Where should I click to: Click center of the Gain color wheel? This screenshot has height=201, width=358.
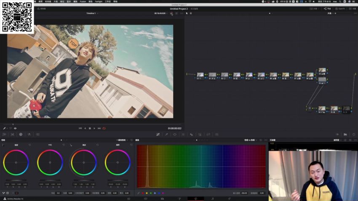tap(83, 162)
